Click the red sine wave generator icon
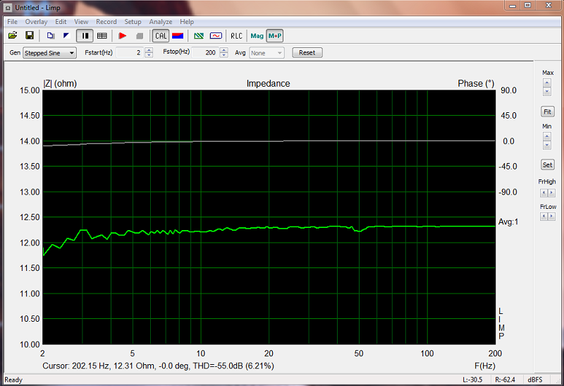Screen dimensions: 564x386 [x=216, y=36]
